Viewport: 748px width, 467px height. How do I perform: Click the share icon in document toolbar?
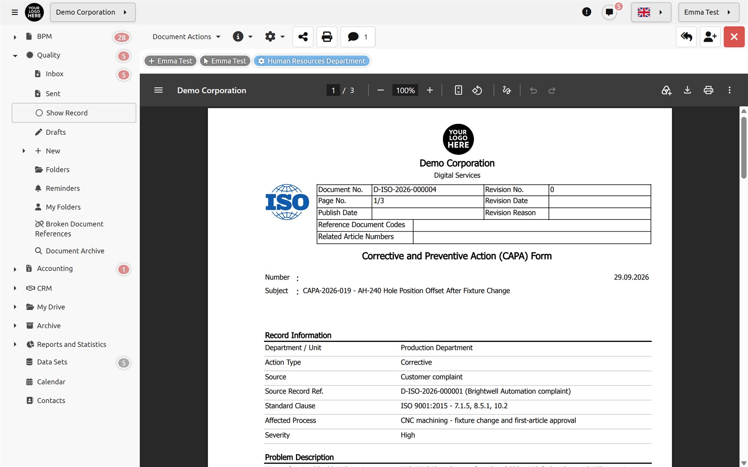[303, 37]
